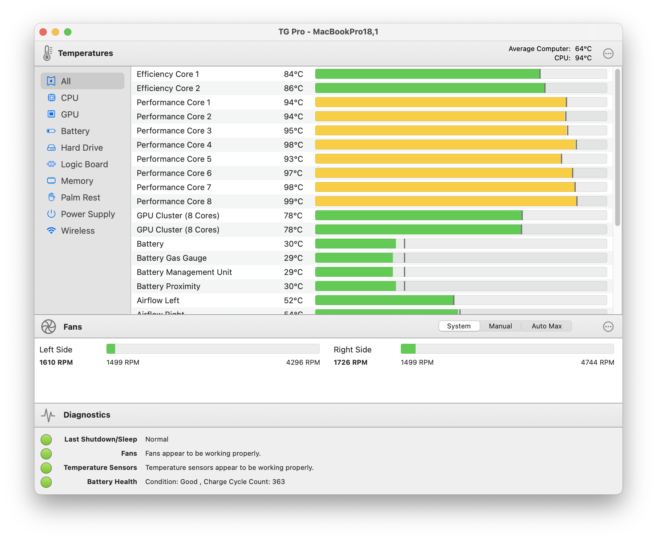
Task: Select the Hard Drive sidebar label
Action: click(x=82, y=147)
